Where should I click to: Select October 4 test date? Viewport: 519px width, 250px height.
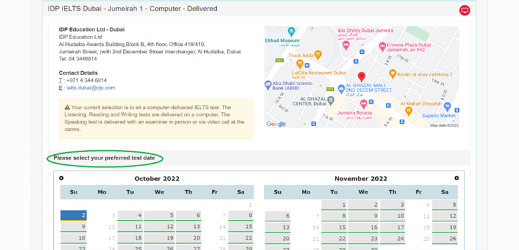pos(130,215)
